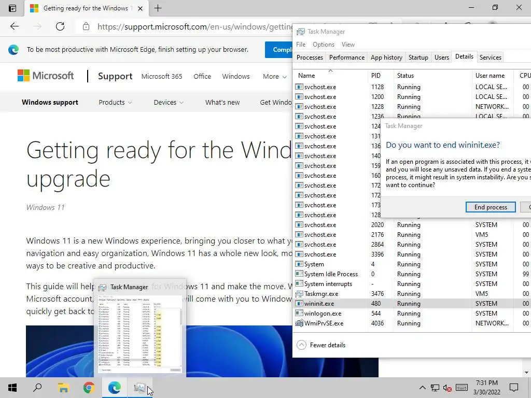Click the winlogon.exe process icon
The width and height of the screenshot is (531, 398).
[x=299, y=314]
